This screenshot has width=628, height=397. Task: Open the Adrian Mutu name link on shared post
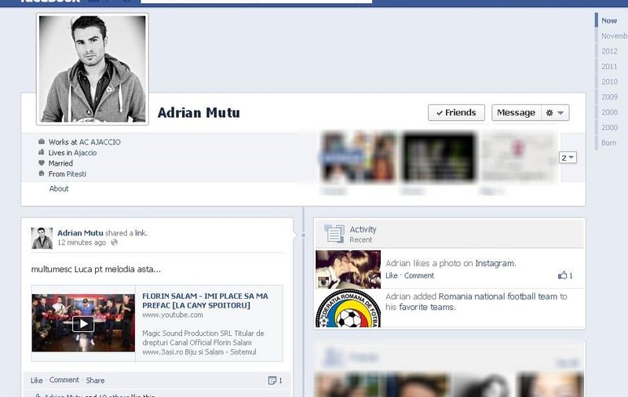80,233
